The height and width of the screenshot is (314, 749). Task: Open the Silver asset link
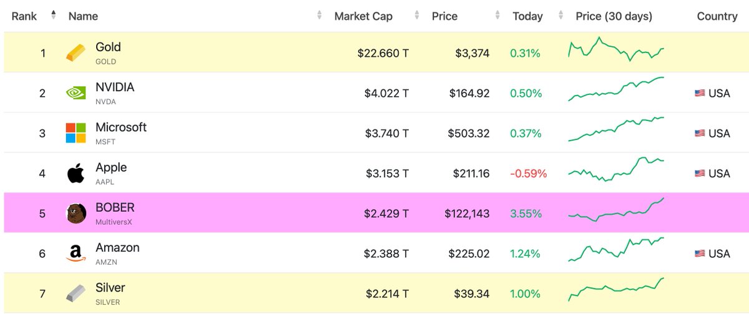110,287
